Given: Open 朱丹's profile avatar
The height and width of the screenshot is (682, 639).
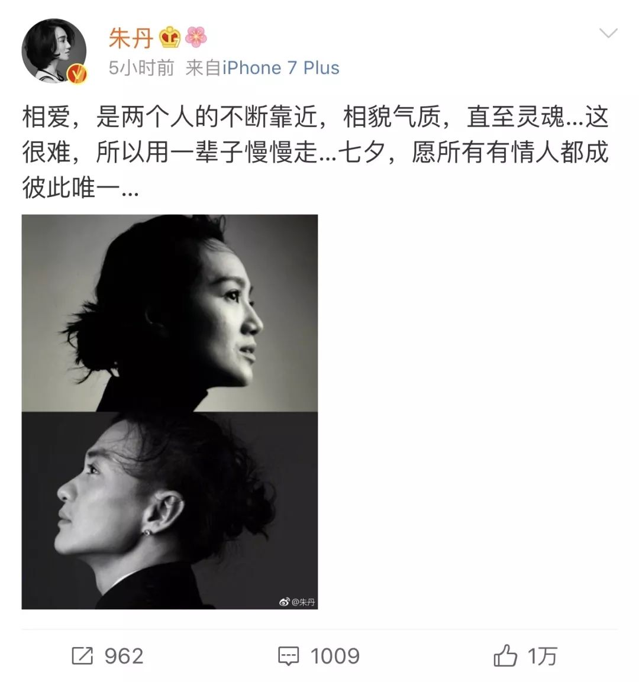Looking at the screenshot, I should (54, 50).
